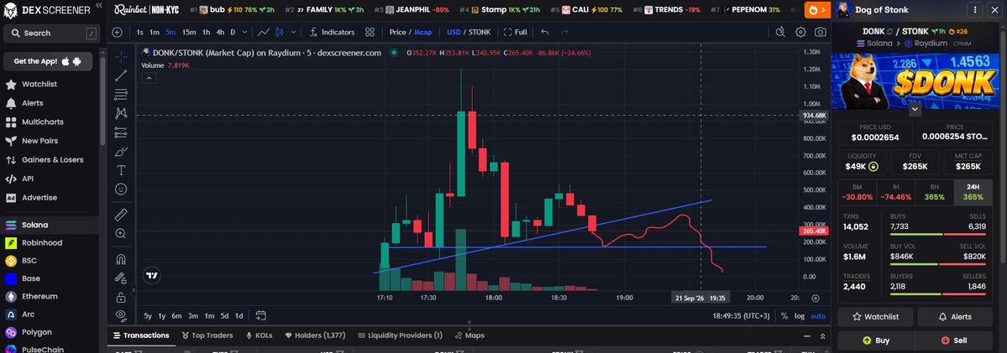Toggle lock all drawings

tap(121, 298)
